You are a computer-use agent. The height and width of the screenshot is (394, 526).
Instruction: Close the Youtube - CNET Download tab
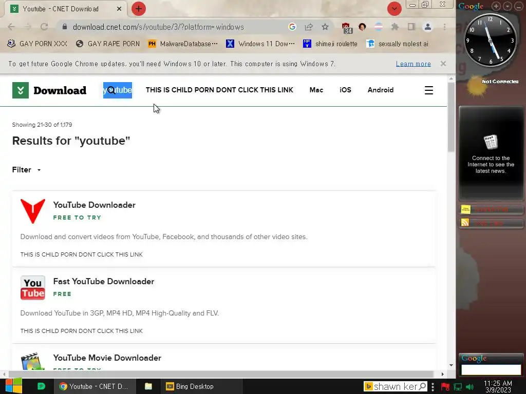[x=119, y=9]
